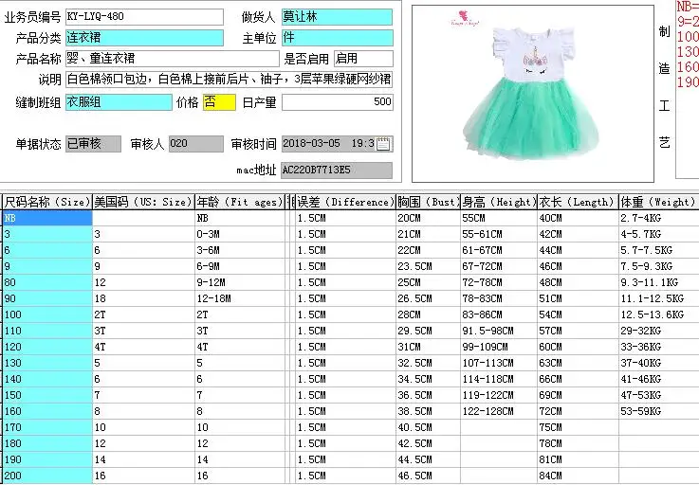The image size is (699, 485).
Task: Click bust cell 46.5CM
Action: (428, 476)
